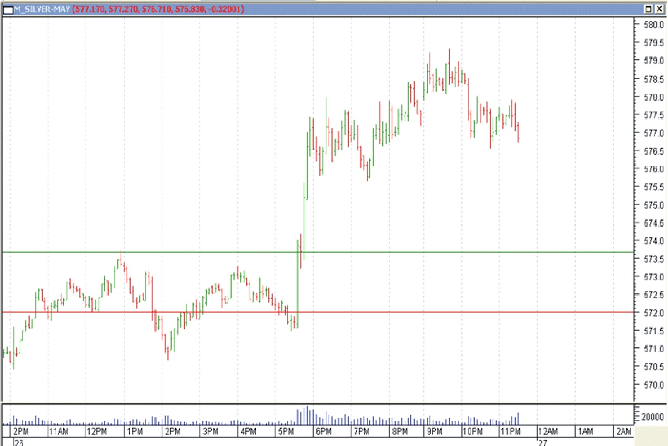Image resolution: width=668 pixels, height=446 pixels.
Task: Click the 576.5 price axis label
Action: 653,151
